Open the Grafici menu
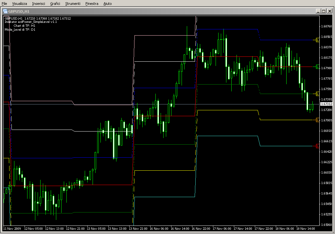This screenshot has height=234, width=335. click(x=55, y=4)
